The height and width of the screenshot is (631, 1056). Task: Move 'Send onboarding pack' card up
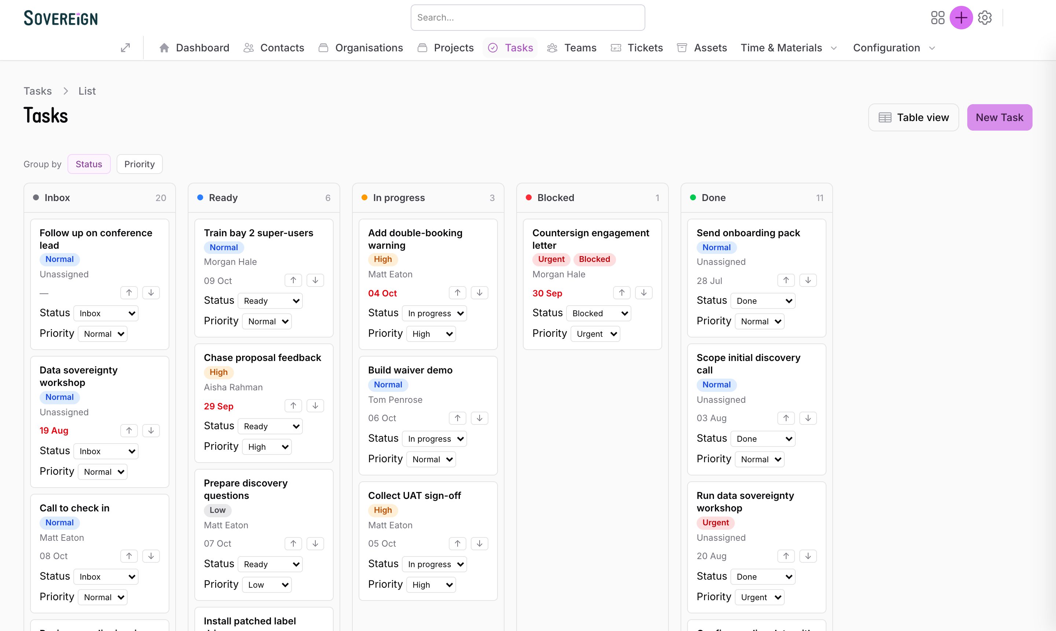[786, 280]
